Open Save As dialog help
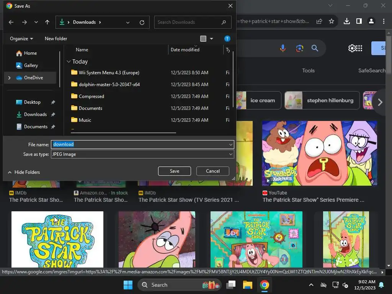This screenshot has width=392, height=294. [227, 39]
